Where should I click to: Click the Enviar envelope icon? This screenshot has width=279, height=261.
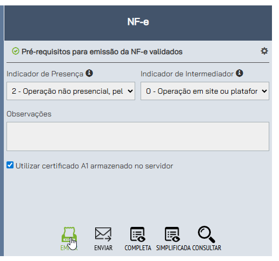[103, 234]
